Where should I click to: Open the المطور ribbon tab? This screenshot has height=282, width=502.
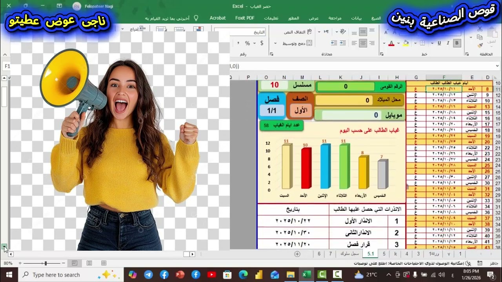pyautogui.click(x=293, y=18)
